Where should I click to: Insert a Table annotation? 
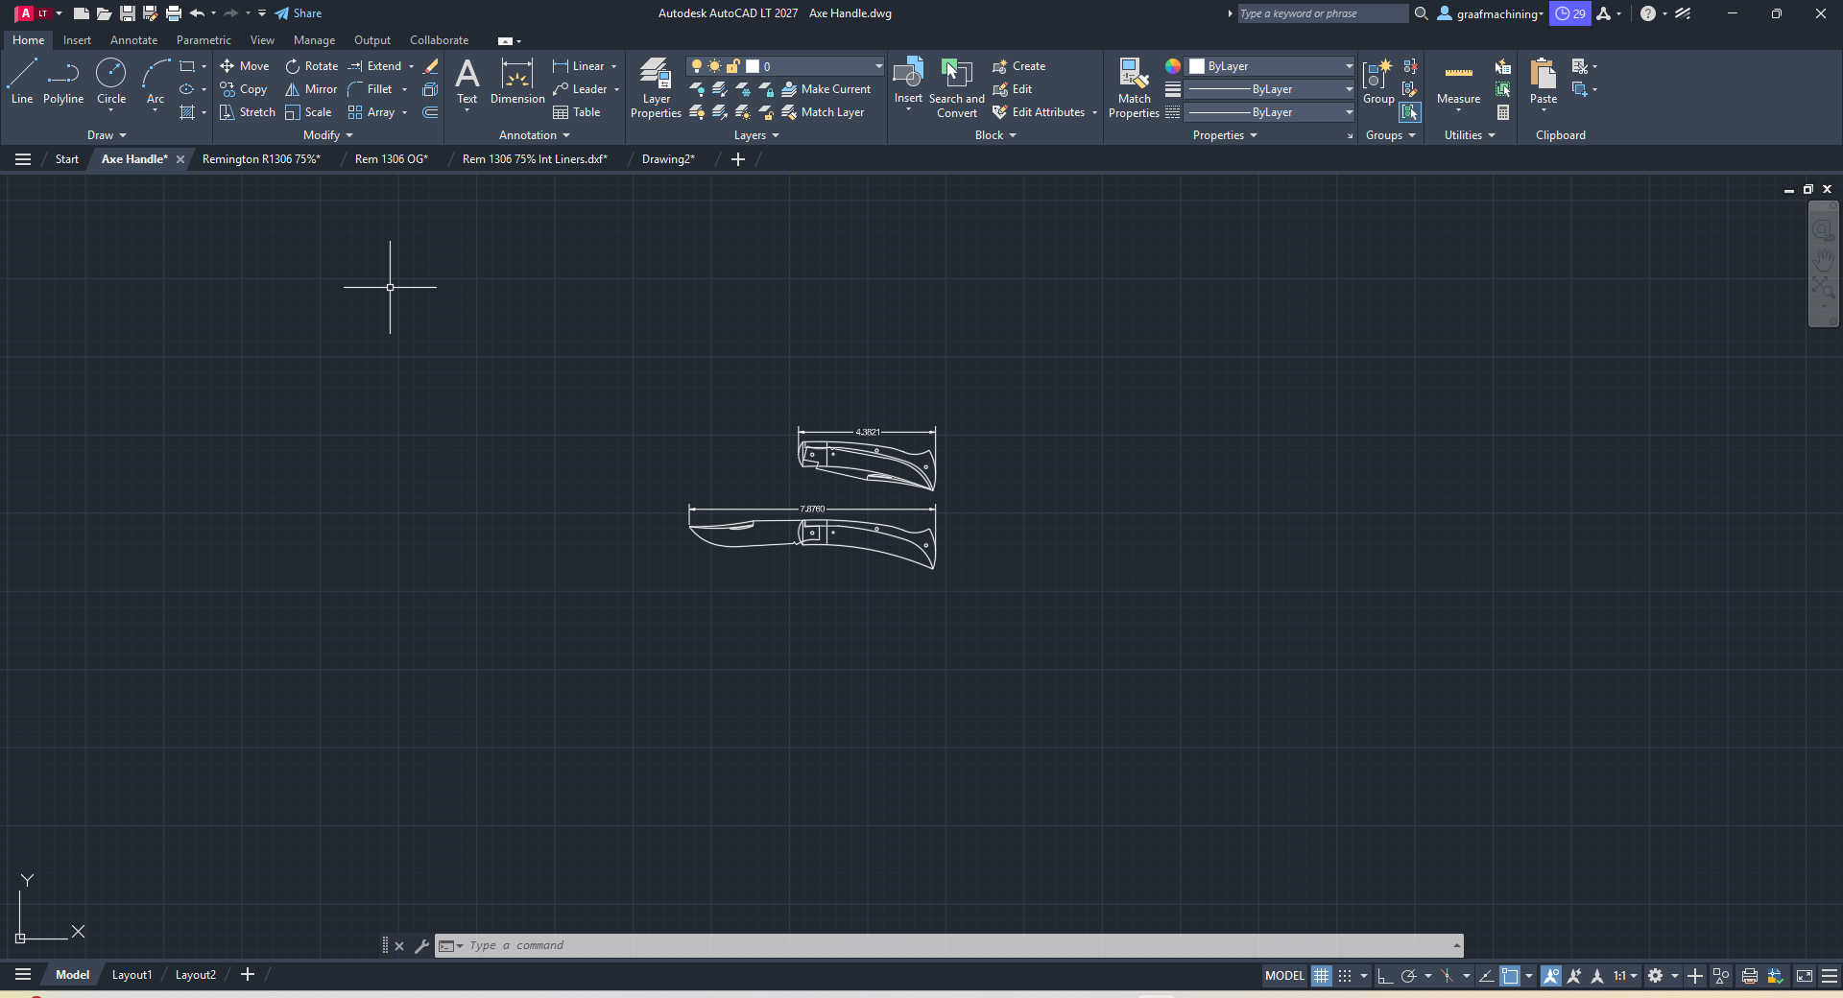tap(577, 112)
